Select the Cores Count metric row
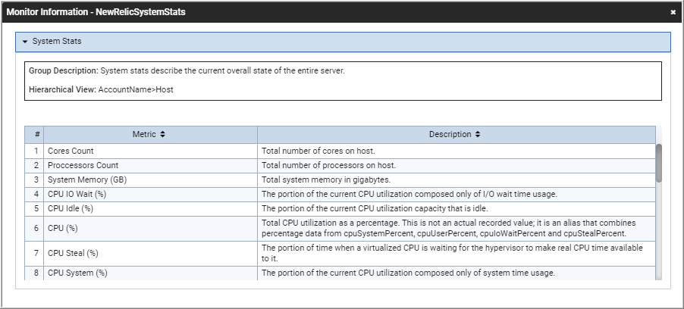The image size is (684, 309). pyautogui.click(x=340, y=151)
